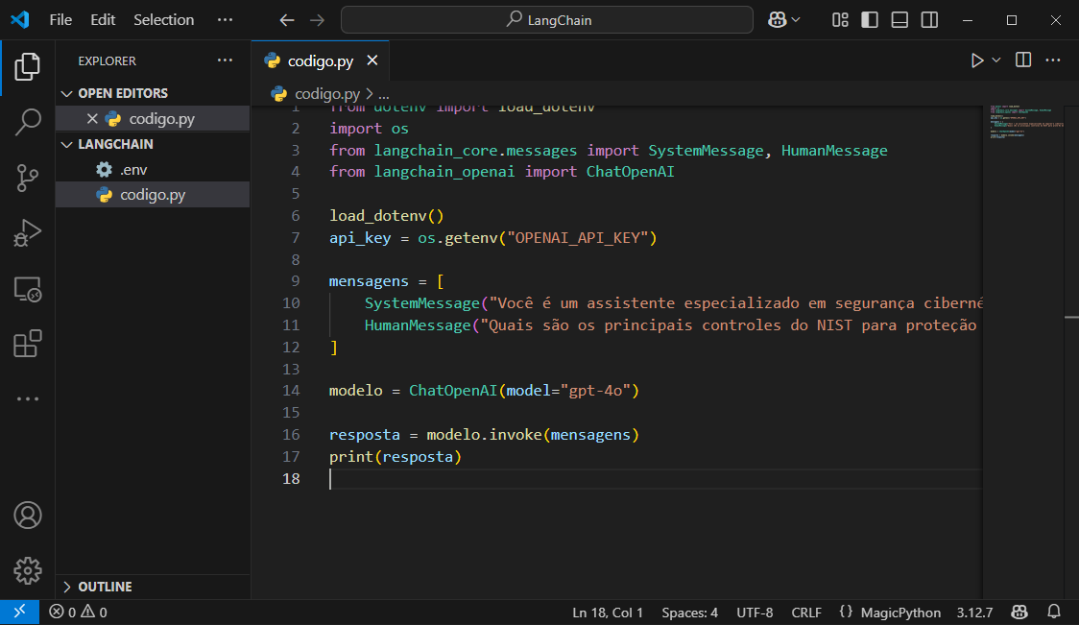Open the .env file
This screenshot has width=1079, height=625.
click(153, 169)
